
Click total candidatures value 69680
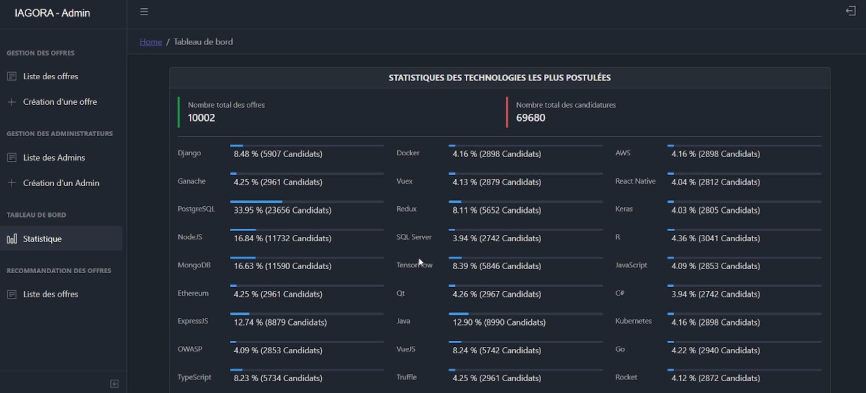point(531,118)
